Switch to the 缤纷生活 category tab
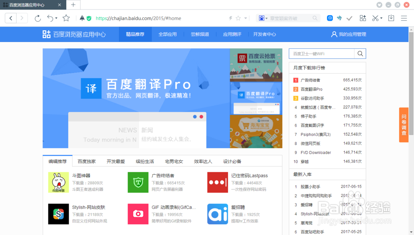The height and width of the screenshot is (235, 414). click(x=144, y=161)
